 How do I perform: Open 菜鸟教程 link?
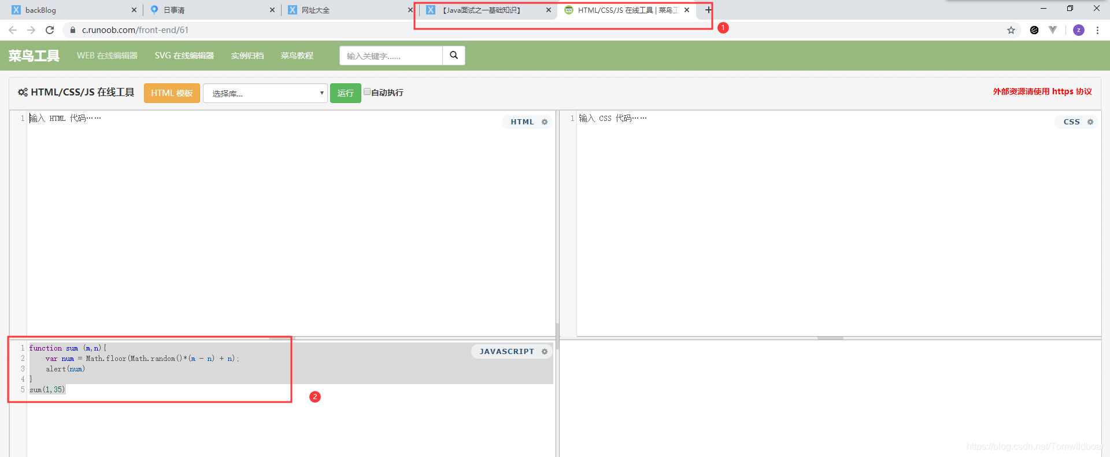tap(297, 56)
